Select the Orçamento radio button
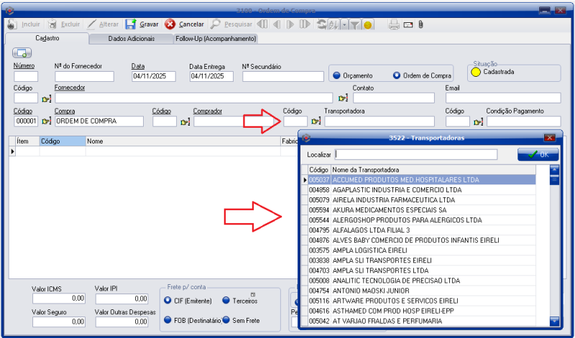Viewport: 575px width, 338px height. (x=336, y=75)
